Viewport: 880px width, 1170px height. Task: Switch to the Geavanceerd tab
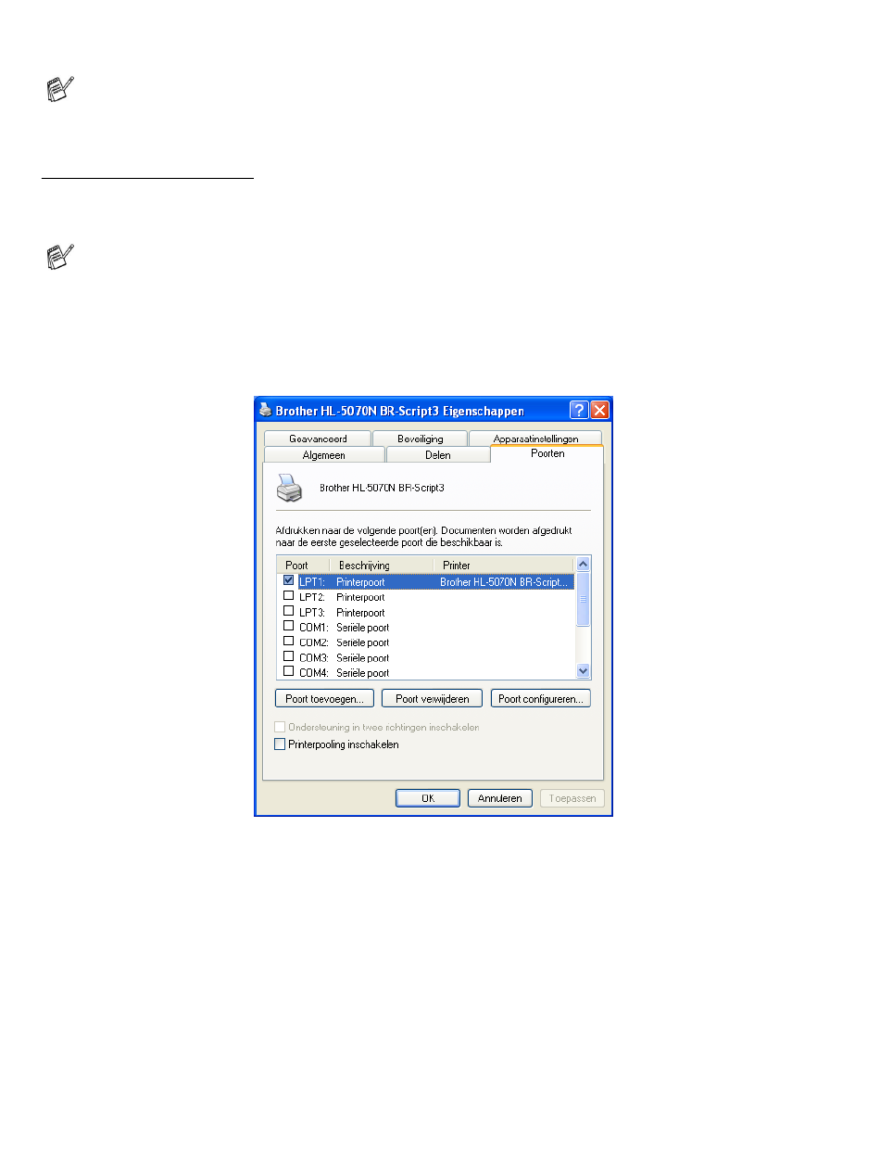pos(317,439)
